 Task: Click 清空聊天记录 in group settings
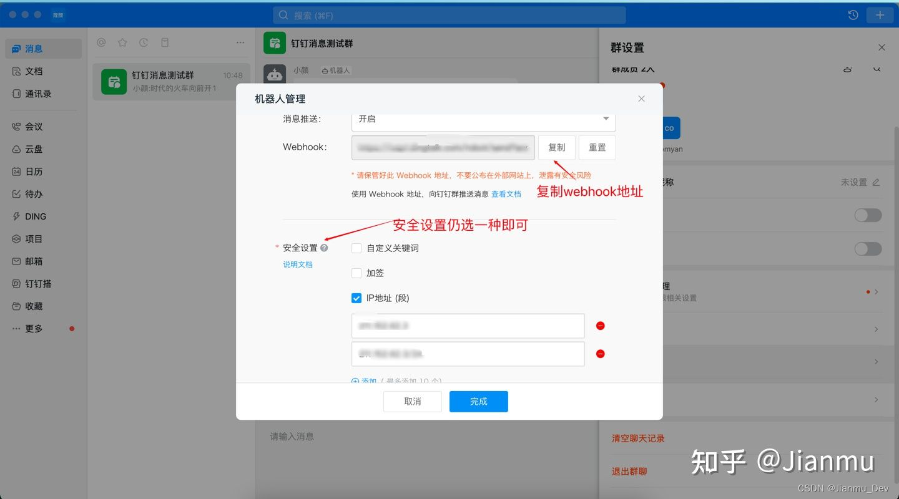point(638,438)
